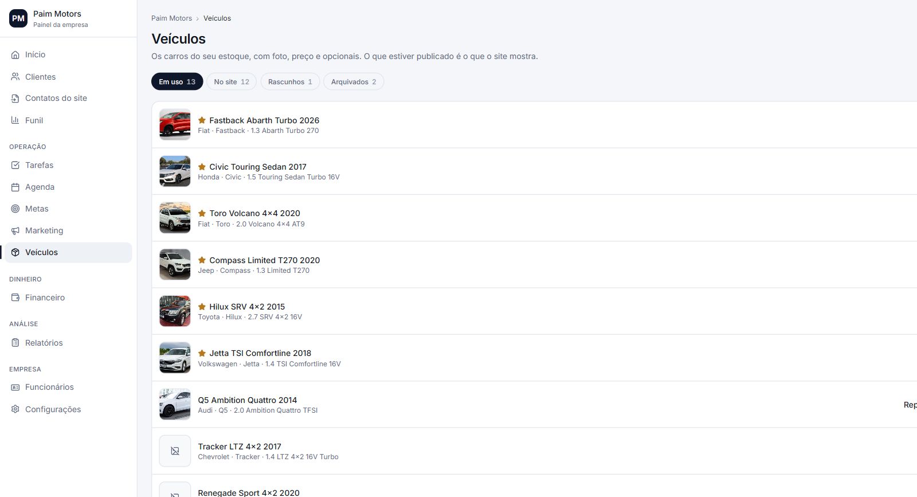The width and height of the screenshot is (917, 497).
Task: Toggle the star on Hilux SRV 4×2 2015
Action: (202, 307)
